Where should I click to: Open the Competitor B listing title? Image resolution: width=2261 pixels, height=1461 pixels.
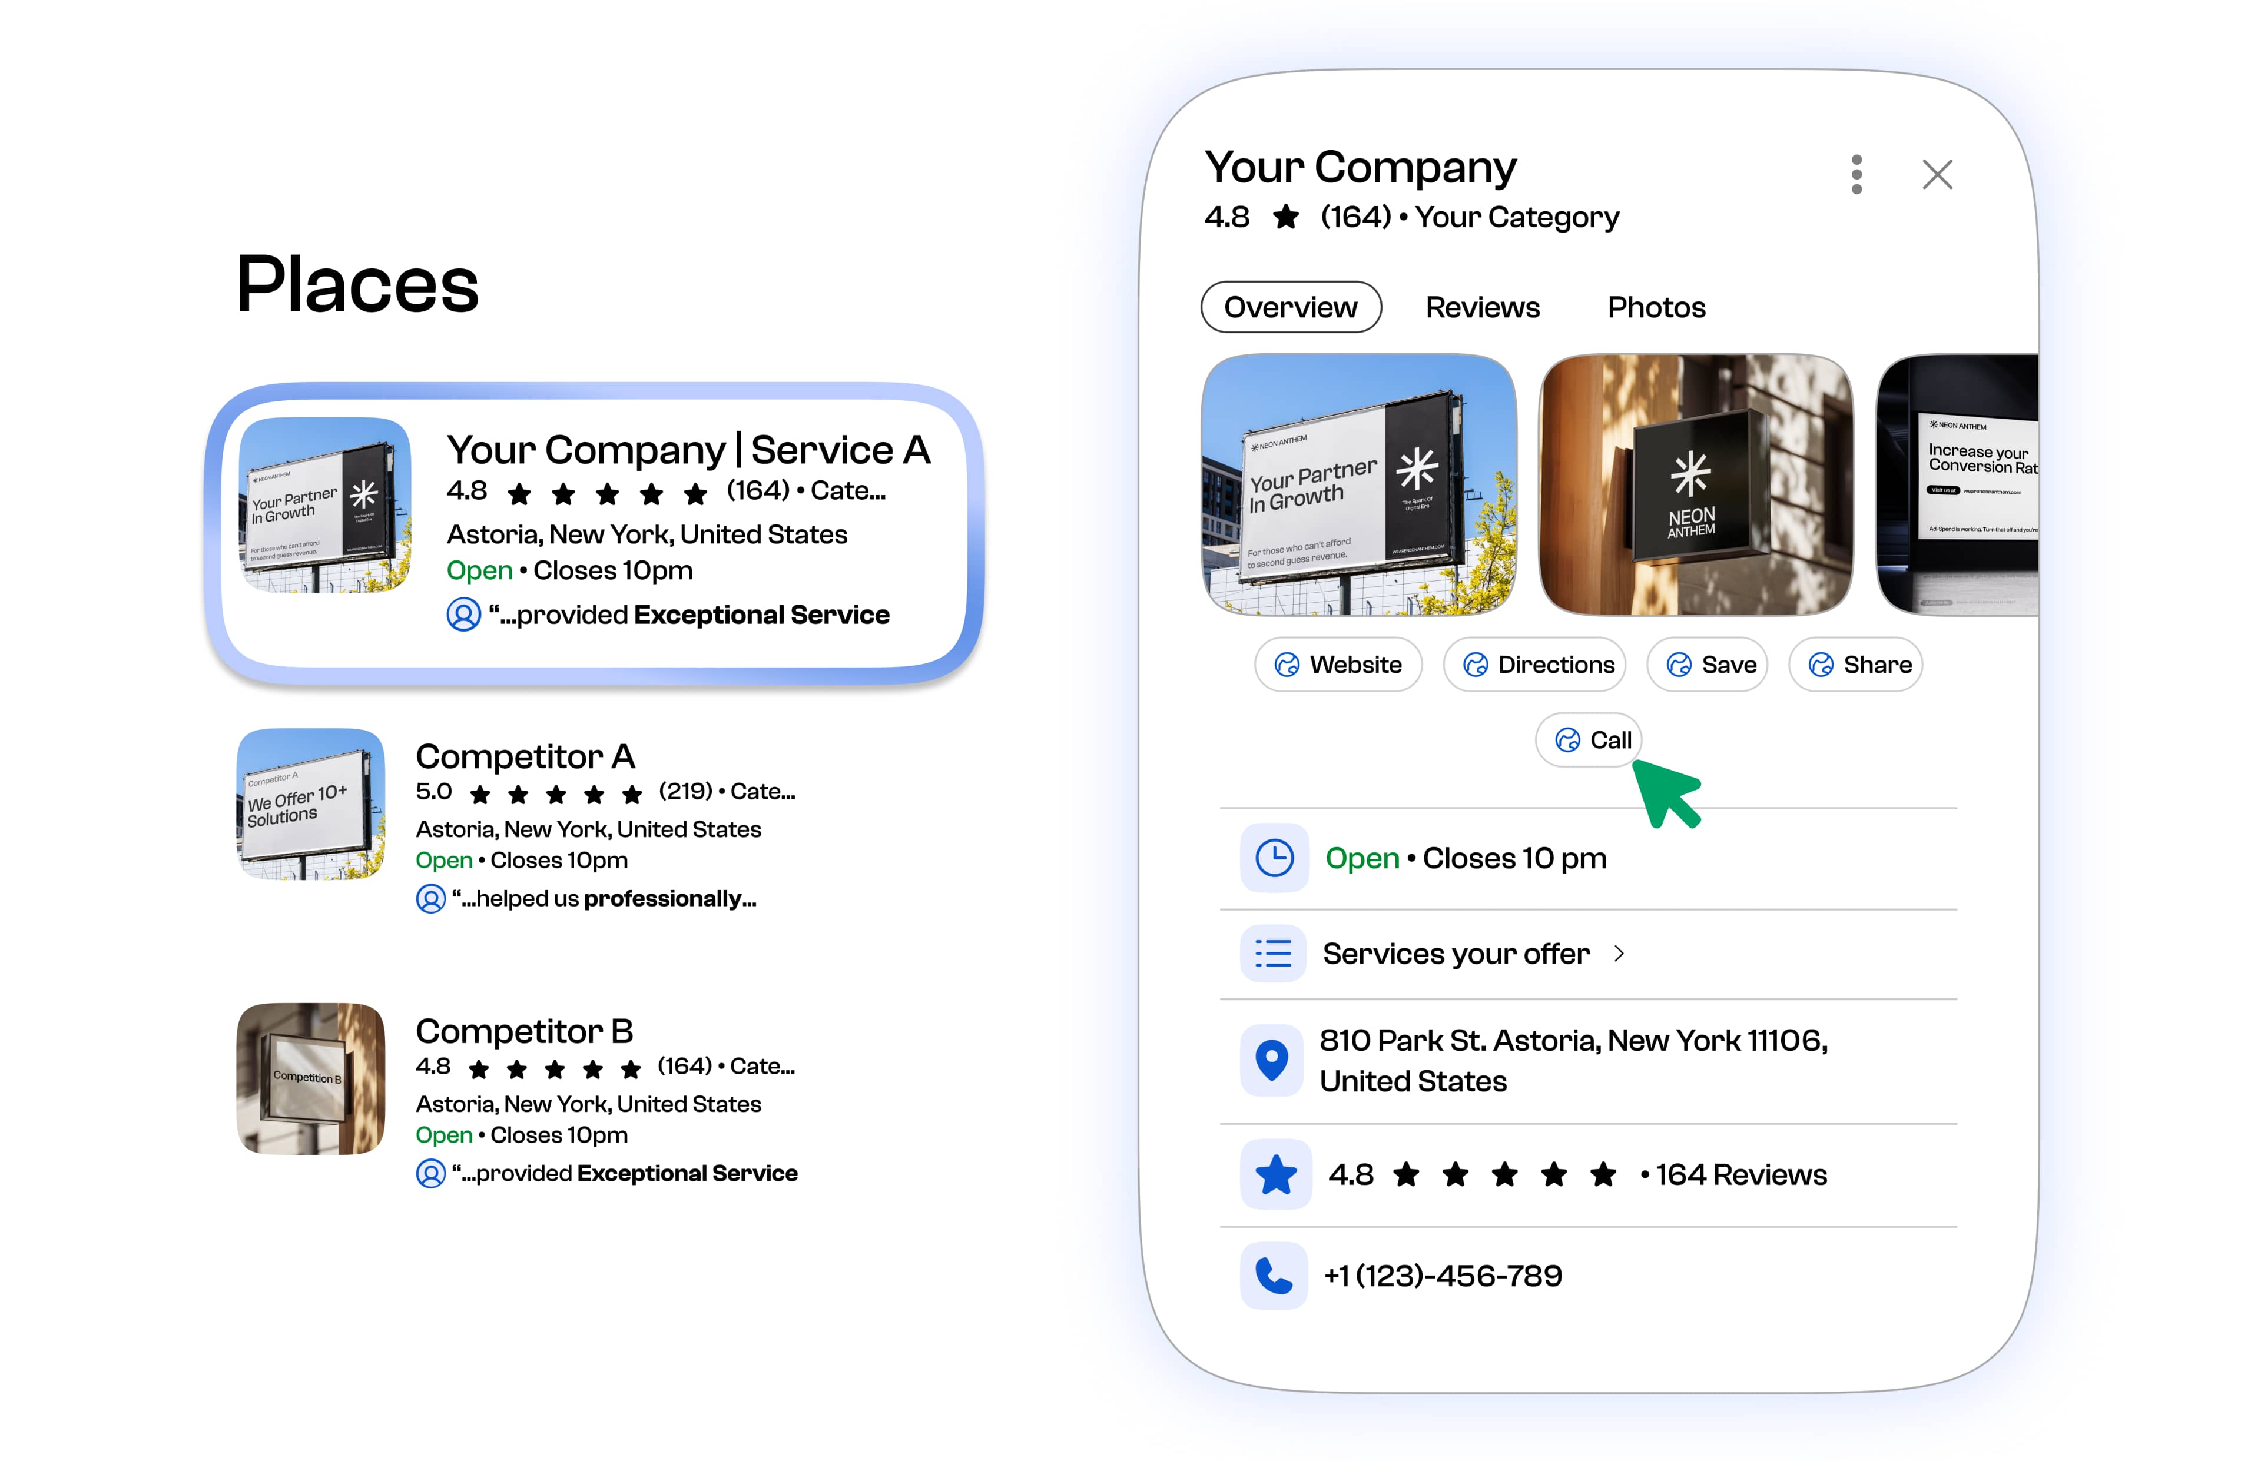click(524, 1031)
